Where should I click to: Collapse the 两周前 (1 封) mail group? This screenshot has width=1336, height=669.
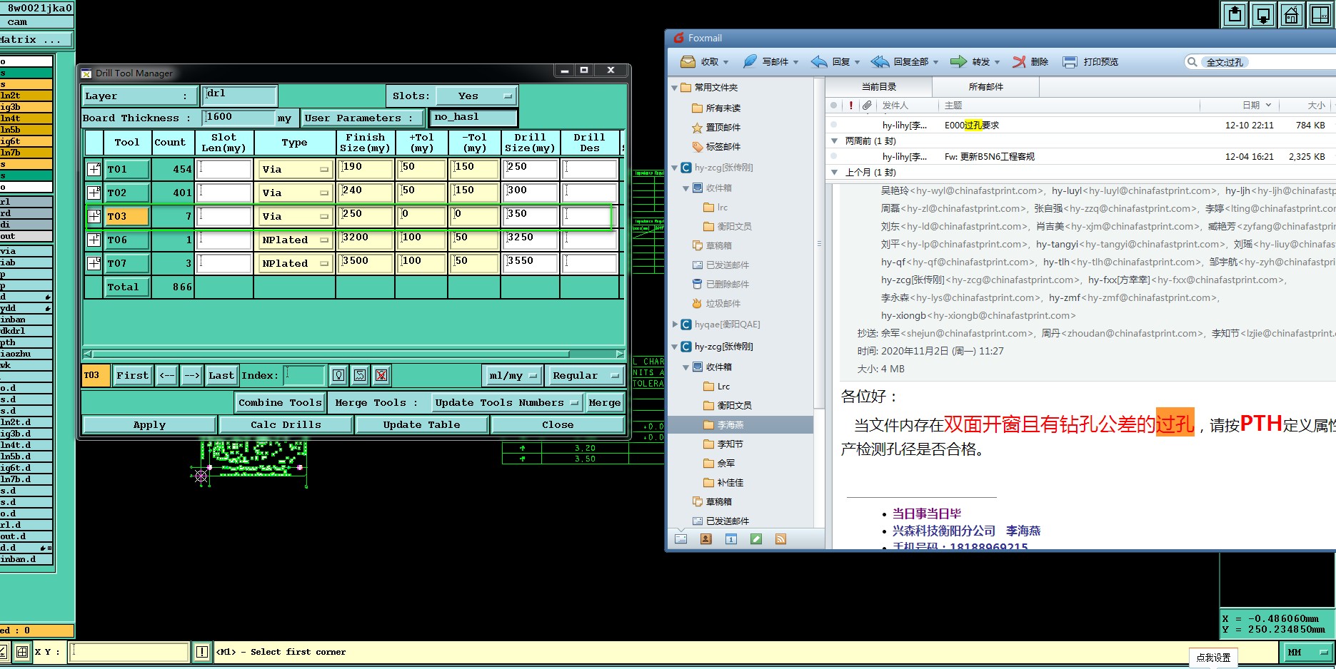(x=834, y=141)
